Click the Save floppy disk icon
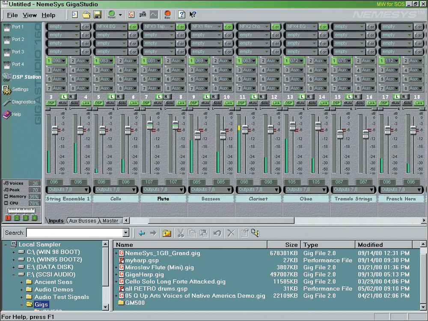This screenshot has width=428, height=321. 97,15
